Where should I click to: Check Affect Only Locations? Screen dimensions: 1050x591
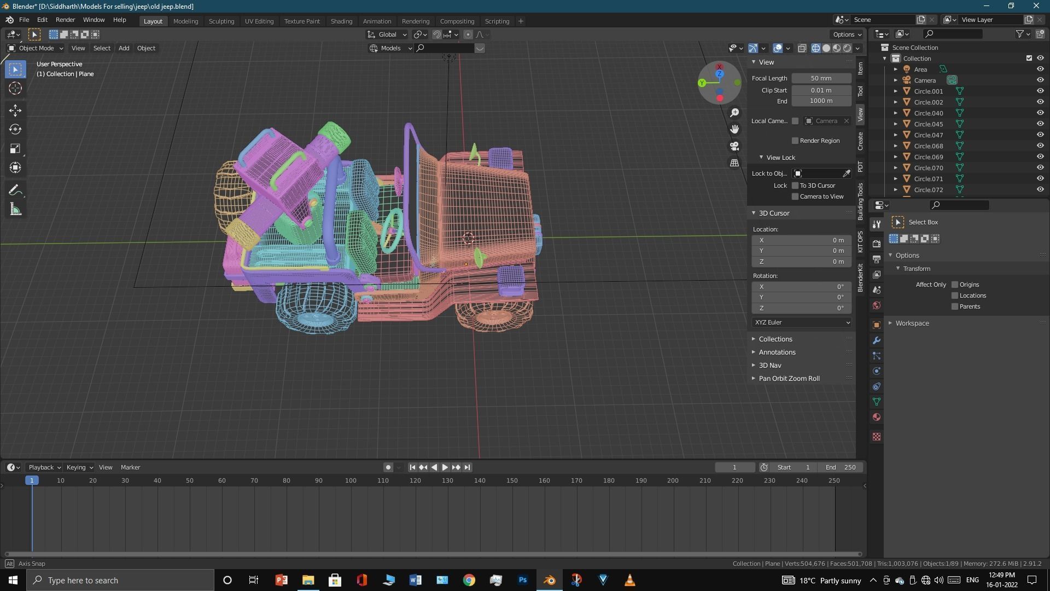955,296
